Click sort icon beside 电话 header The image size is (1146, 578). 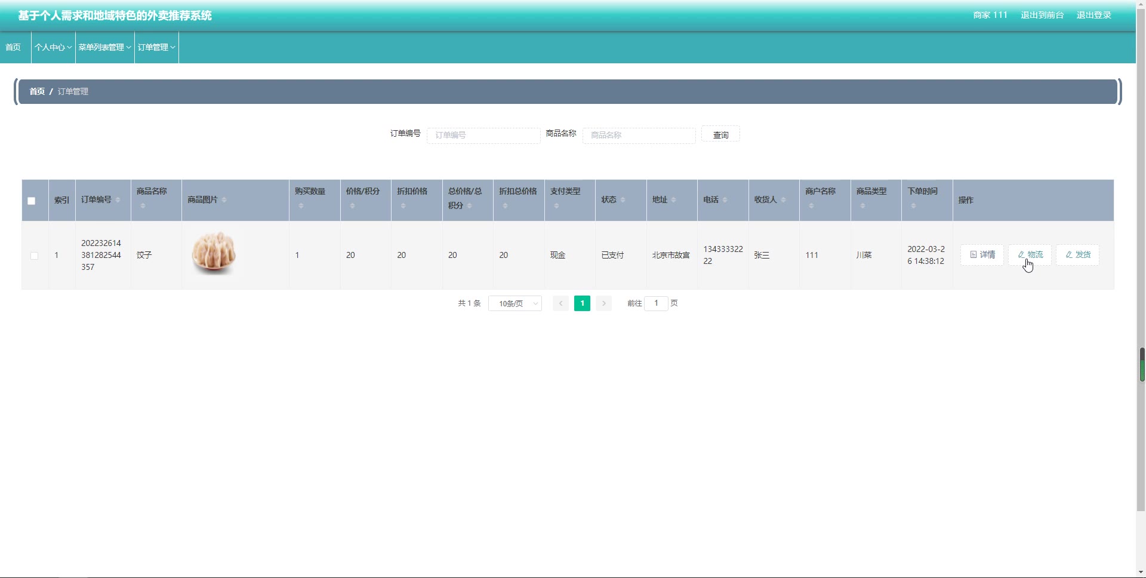[x=725, y=200]
